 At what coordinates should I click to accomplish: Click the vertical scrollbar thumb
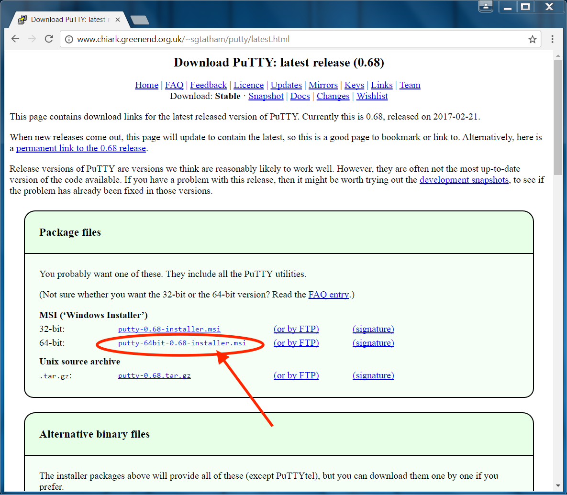[x=558, y=118]
